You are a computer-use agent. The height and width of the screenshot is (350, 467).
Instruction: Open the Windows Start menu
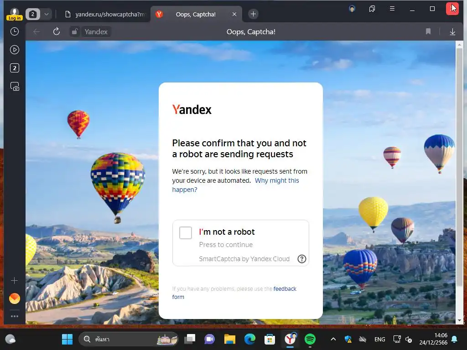67,339
